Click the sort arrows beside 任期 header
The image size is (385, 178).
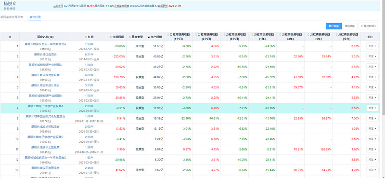pyautogui.click(x=86, y=37)
